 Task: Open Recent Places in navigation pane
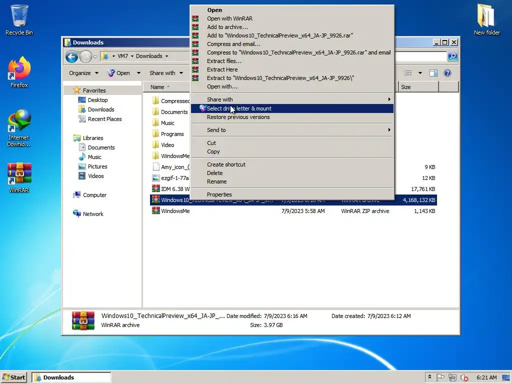pos(100,119)
